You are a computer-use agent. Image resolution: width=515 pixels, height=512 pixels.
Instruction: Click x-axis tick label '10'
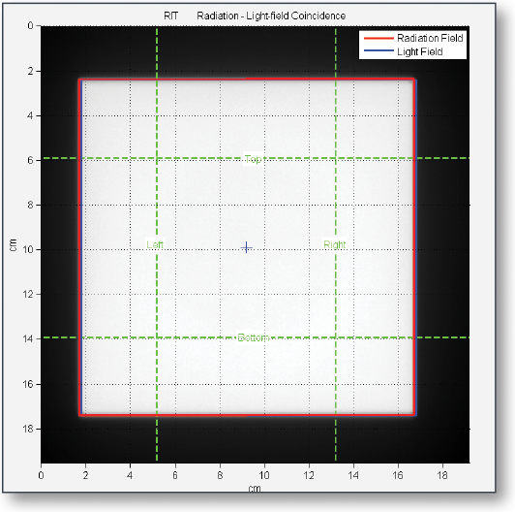pos(264,475)
